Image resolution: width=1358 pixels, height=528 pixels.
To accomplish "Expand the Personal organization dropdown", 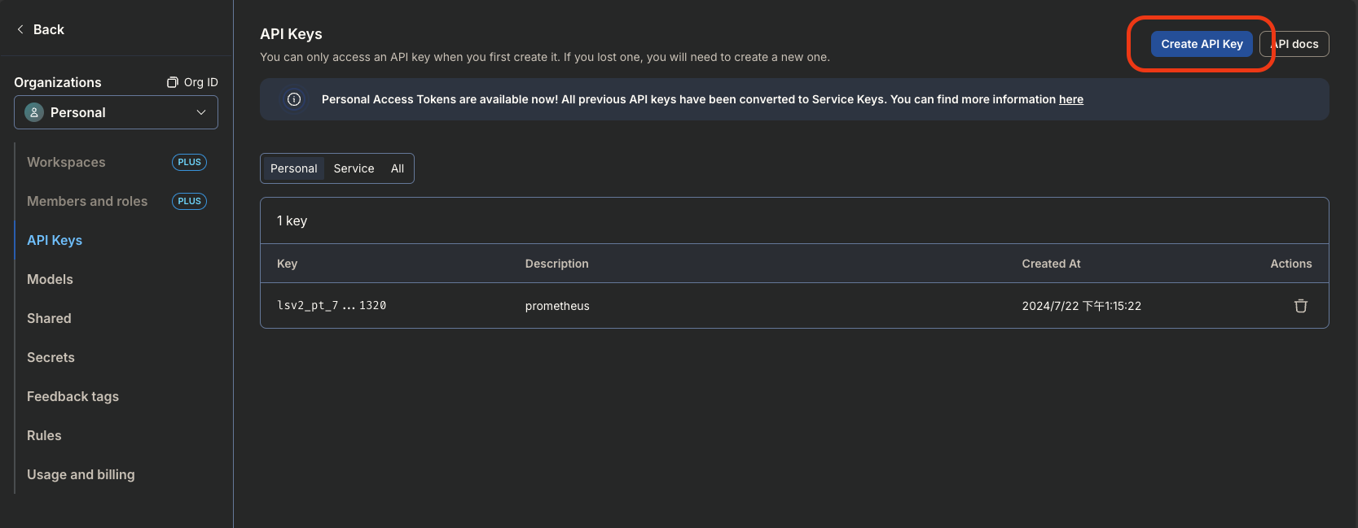I will [200, 112].
